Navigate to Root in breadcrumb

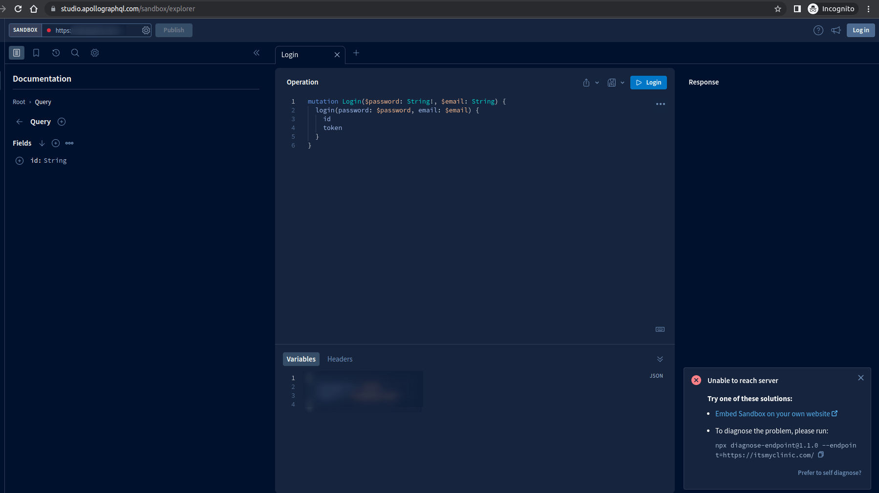point(19,102)
